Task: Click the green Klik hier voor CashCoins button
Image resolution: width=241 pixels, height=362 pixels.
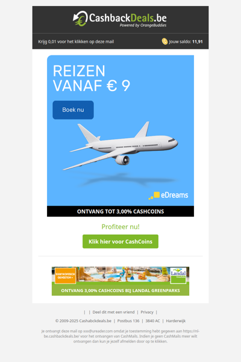Action: coord(120,241)
